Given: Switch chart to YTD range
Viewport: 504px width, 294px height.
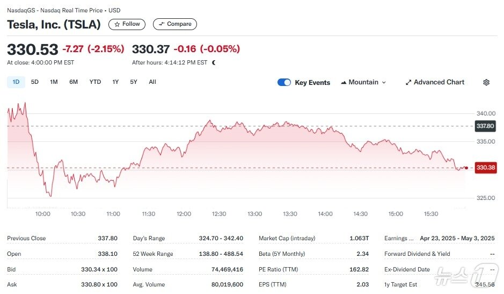Looking at the screenshot, I should pos(95,82).
